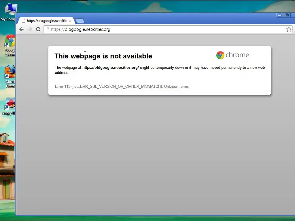
Task: Select the Mozilla Firefox desktop shortcut
Action: click(x=10, y=76)
